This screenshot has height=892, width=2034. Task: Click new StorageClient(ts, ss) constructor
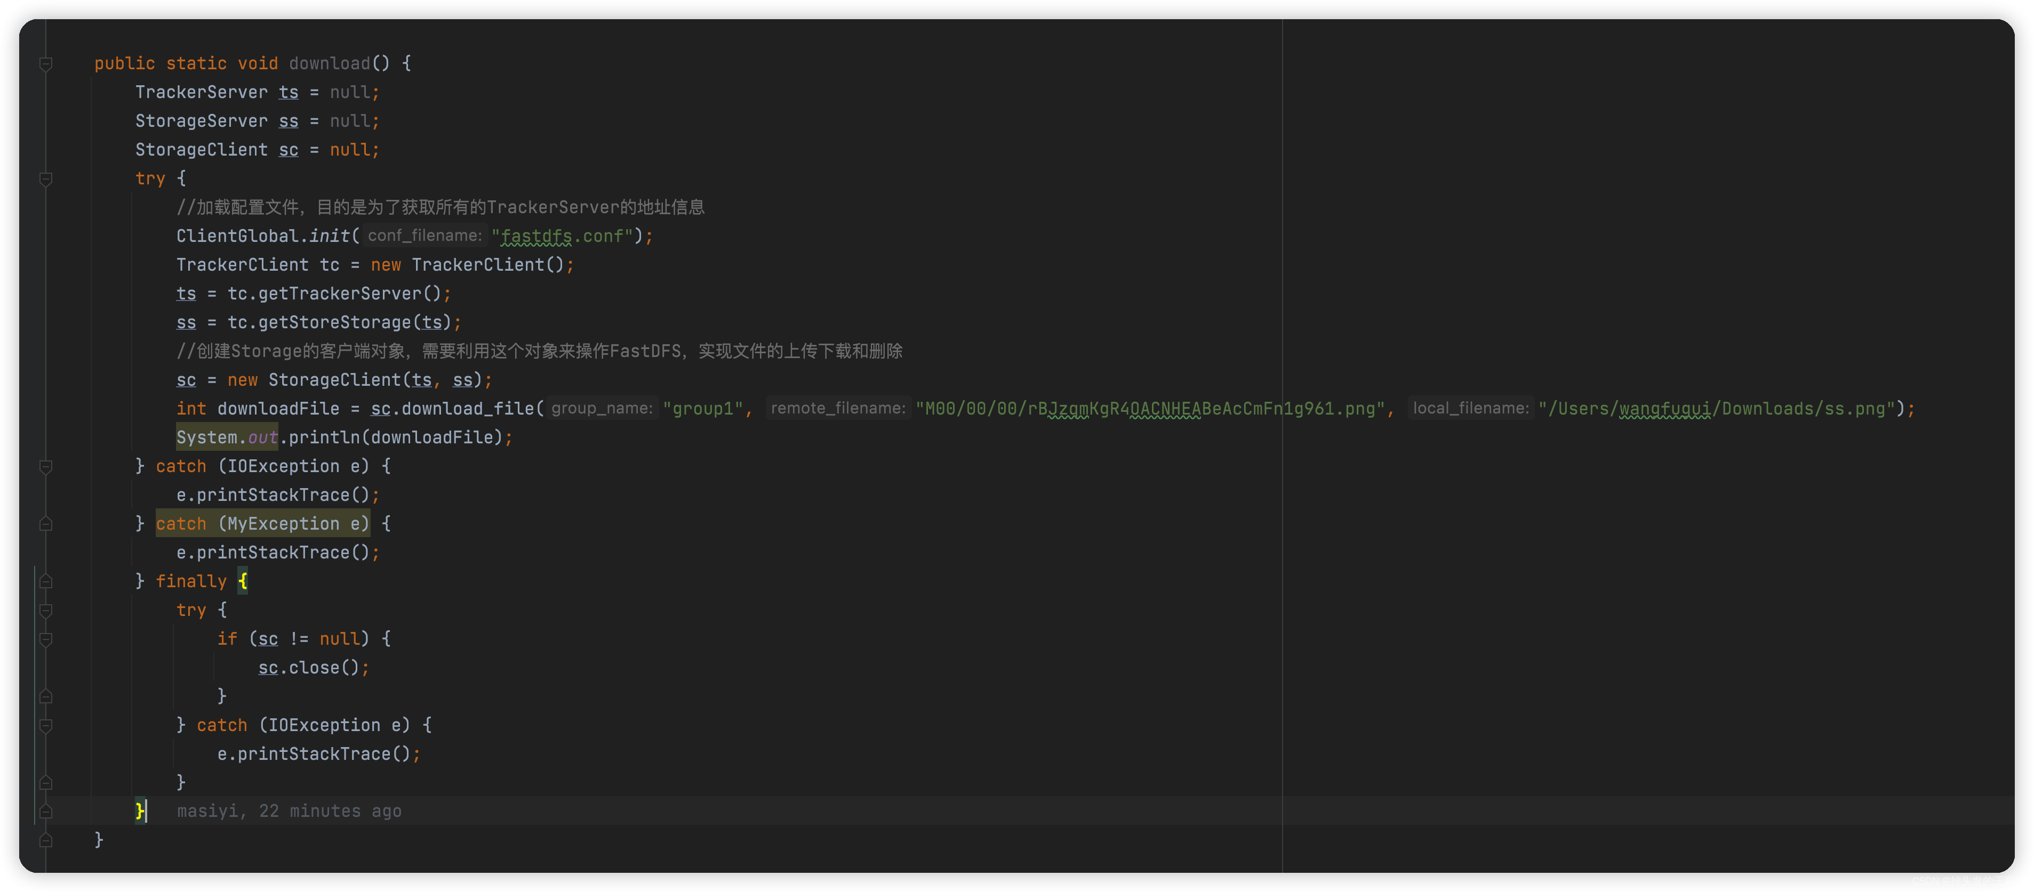point(355,380)
